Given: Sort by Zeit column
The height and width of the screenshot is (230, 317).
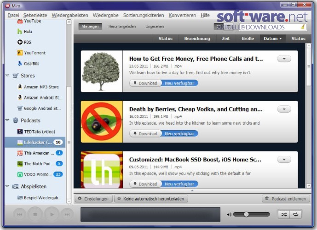Looking at the screenshot, I should point(226,39).
